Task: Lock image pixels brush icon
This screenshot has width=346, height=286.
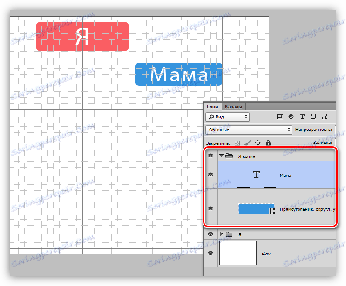Action: pyautogui.click(x=248, y=143)
